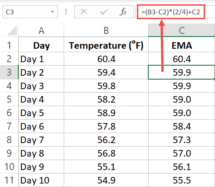Screen dimensions: 215x187
Task: Select row 3 header
Action: pyautogui.click(x=9, y=72)
